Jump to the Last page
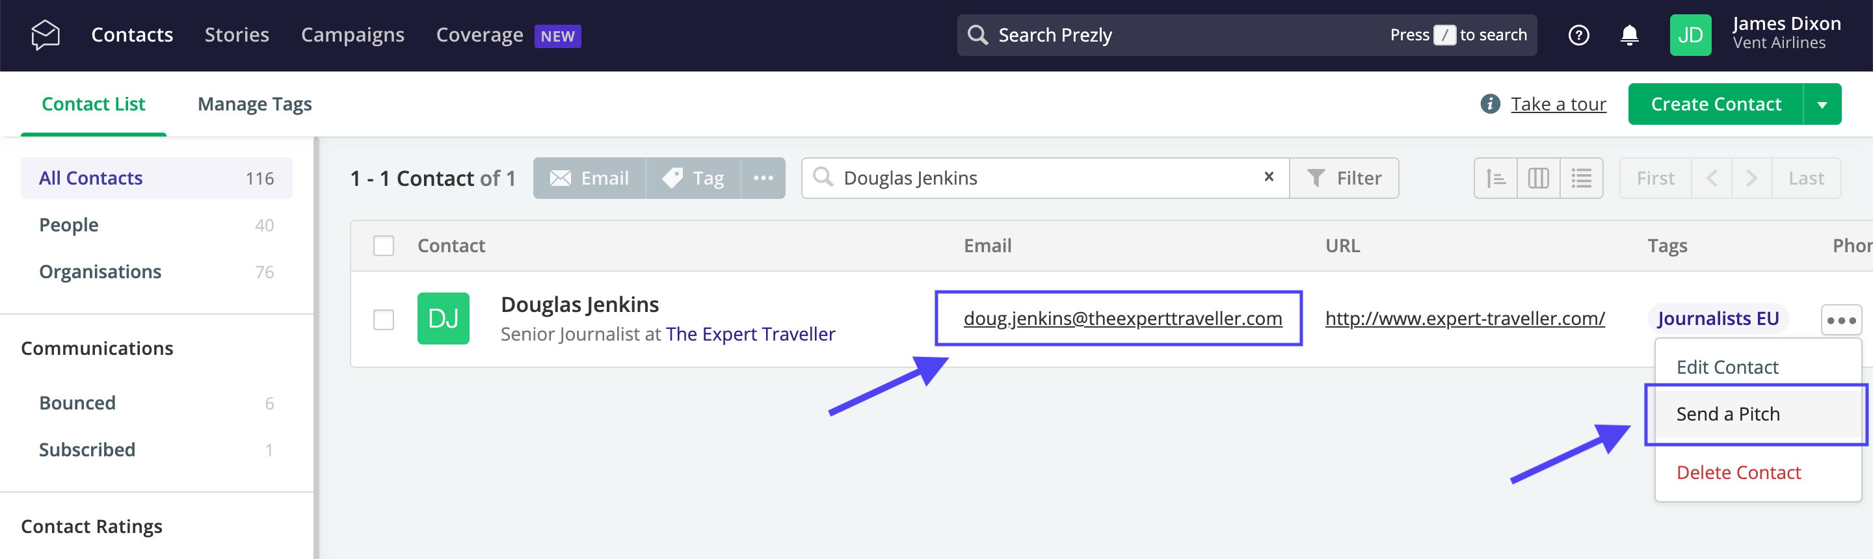The image size is (1873, 559). click(x=1806, y=178)
